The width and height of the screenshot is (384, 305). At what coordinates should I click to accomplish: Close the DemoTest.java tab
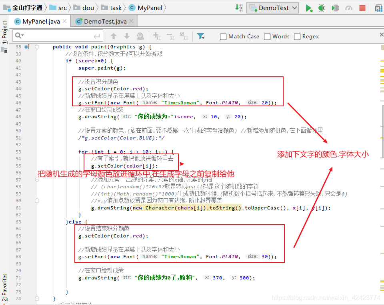tap(131, 21)
